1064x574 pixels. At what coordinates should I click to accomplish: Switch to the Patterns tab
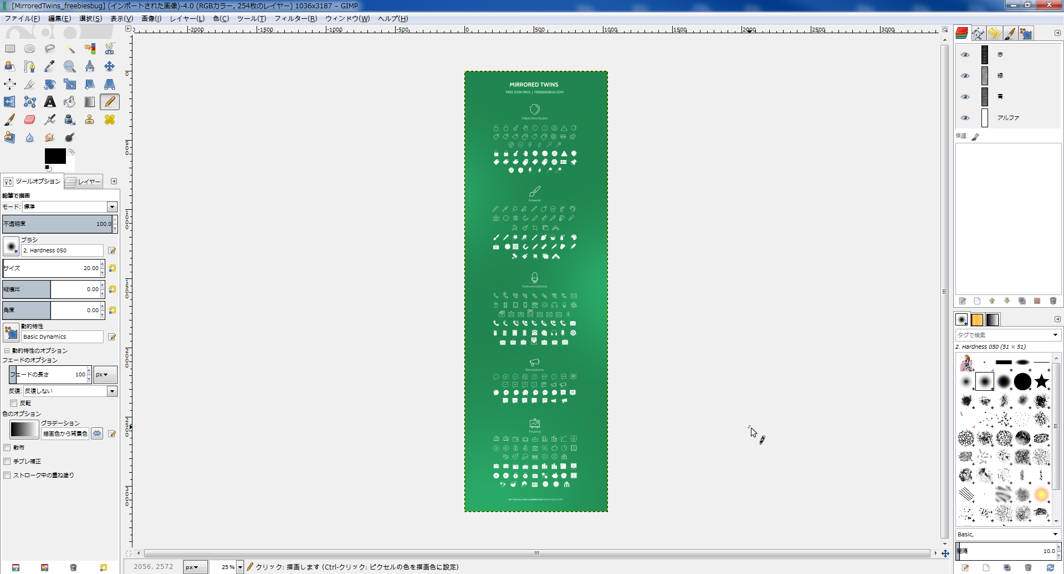point(977,319)
